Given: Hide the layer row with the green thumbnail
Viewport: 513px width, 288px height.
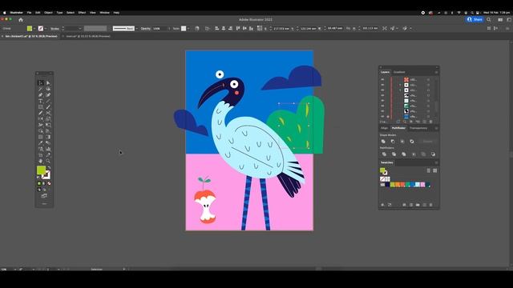Looking at the screenshot, I should click(382, 106).
